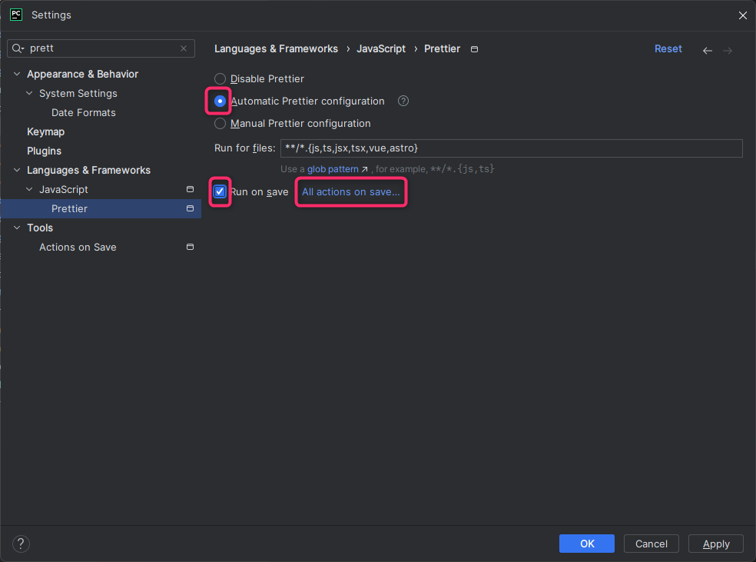Click project icon next to Prettier tree row
Screen dimensions: 756x562
click(190, 208)
